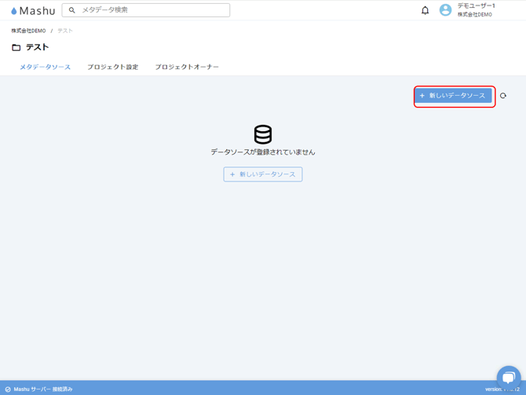Viewport: 526px width, 395px height.
Task: Click the user avatar icon
Action: (445, 10)
